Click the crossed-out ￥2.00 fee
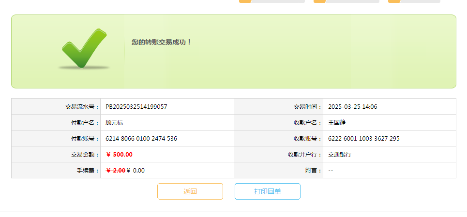Viewport: 467px width, 217px height. (116, 170)
